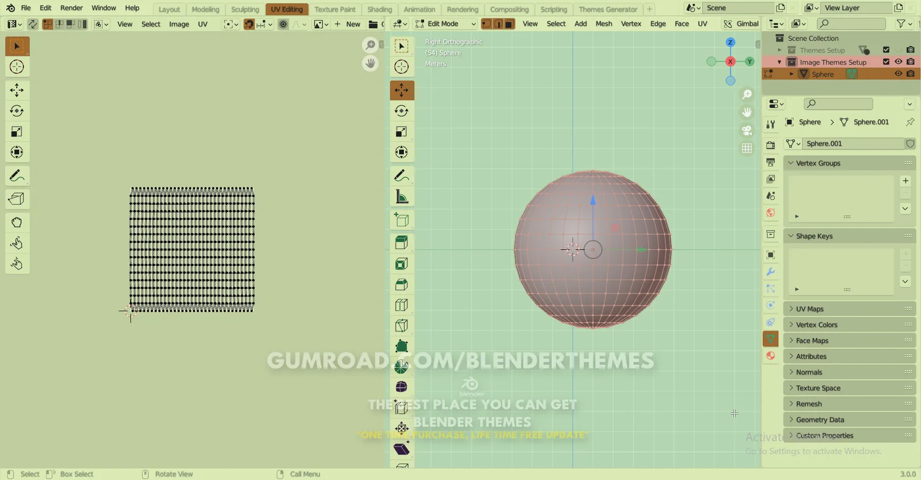The width and height of the screenshot is (921, 480).
Task: Click the X axis on navigation gizmo
Action: pyautogui.click(x=730, y=62)
